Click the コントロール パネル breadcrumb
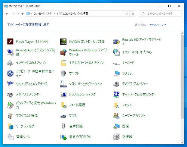The height and width of the screenshot is (147, 187). click(43, 13)
